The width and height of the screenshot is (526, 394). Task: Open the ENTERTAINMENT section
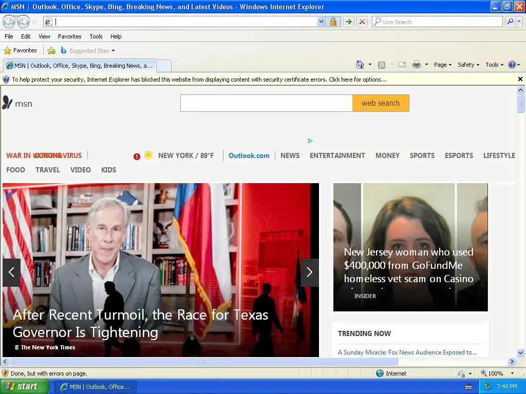point(337,155)
